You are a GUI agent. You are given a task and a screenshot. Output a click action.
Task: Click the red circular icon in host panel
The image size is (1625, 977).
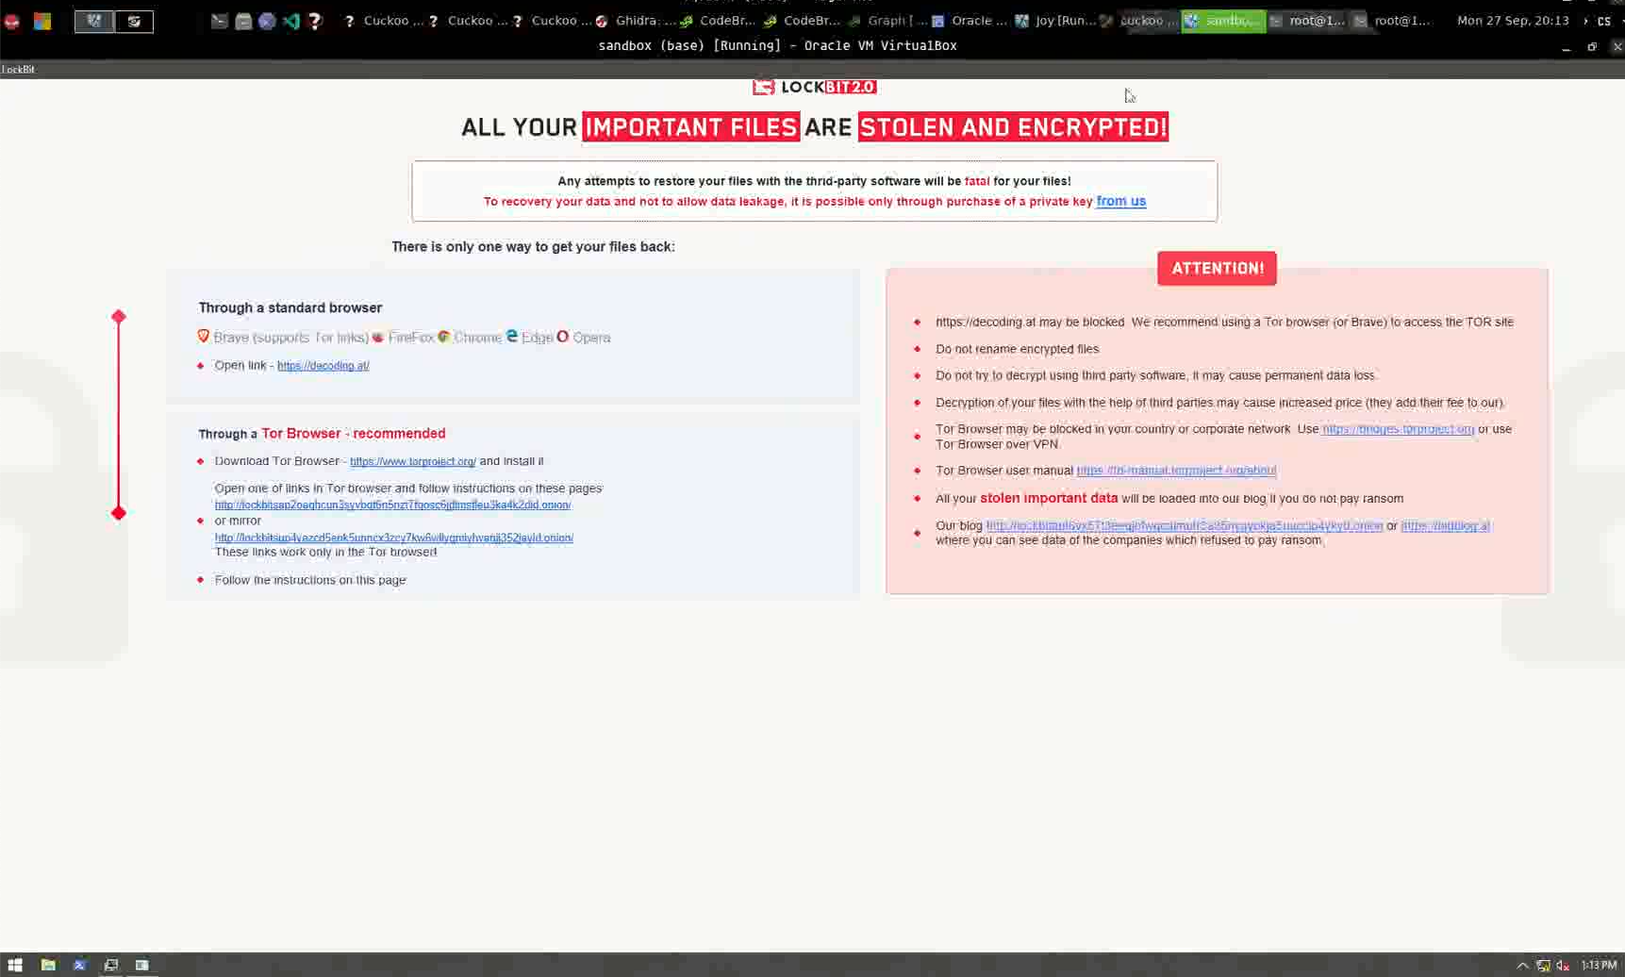12,21
